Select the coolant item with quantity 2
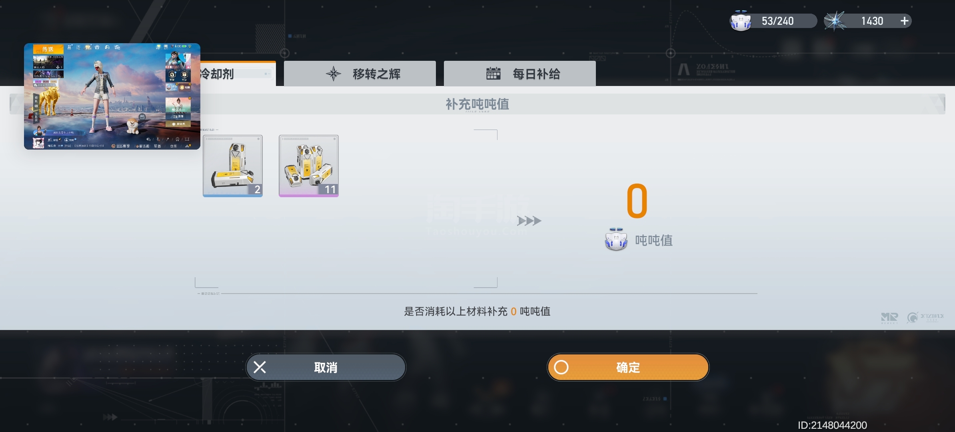 click(233, 166)
